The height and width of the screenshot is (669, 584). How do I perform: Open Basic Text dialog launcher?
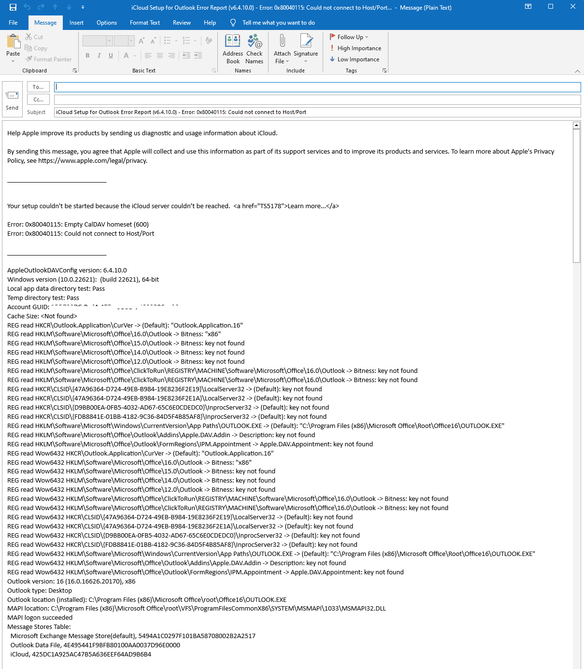coord(214,71)
